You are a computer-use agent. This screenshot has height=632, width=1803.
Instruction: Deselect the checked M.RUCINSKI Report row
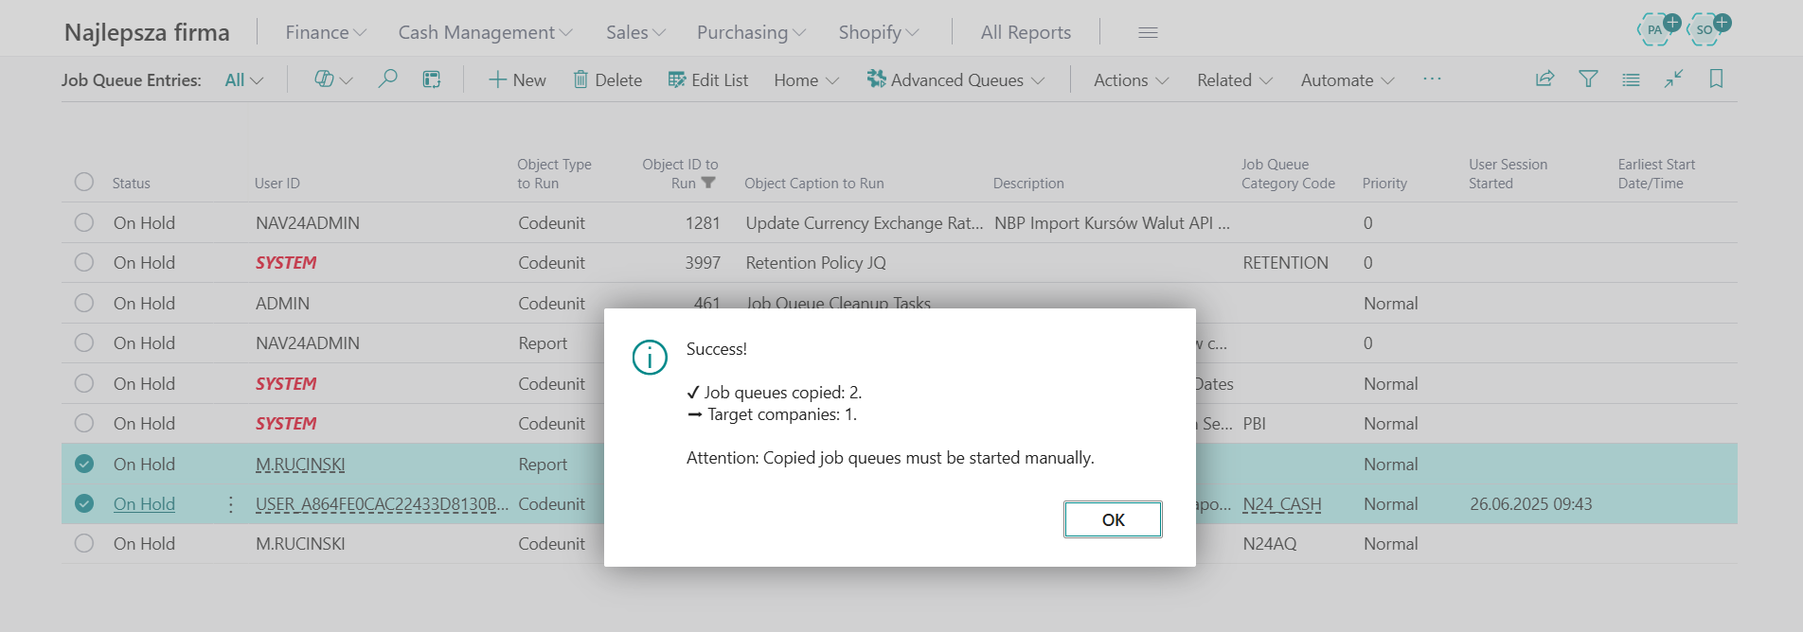coord(84,464)
